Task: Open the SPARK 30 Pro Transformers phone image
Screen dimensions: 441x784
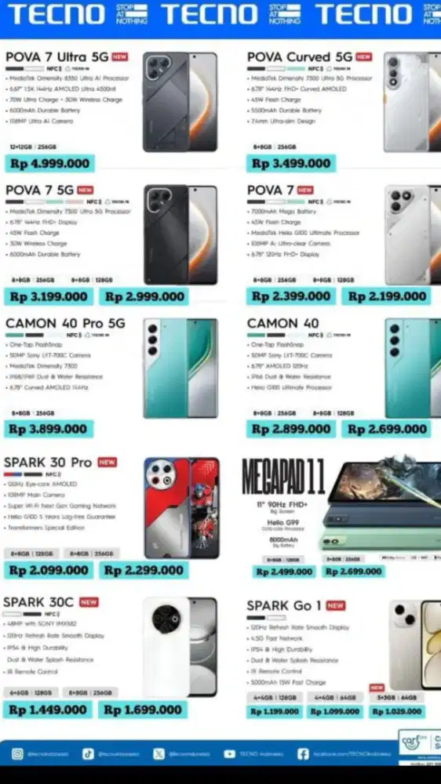Action: tap(182, 508)
